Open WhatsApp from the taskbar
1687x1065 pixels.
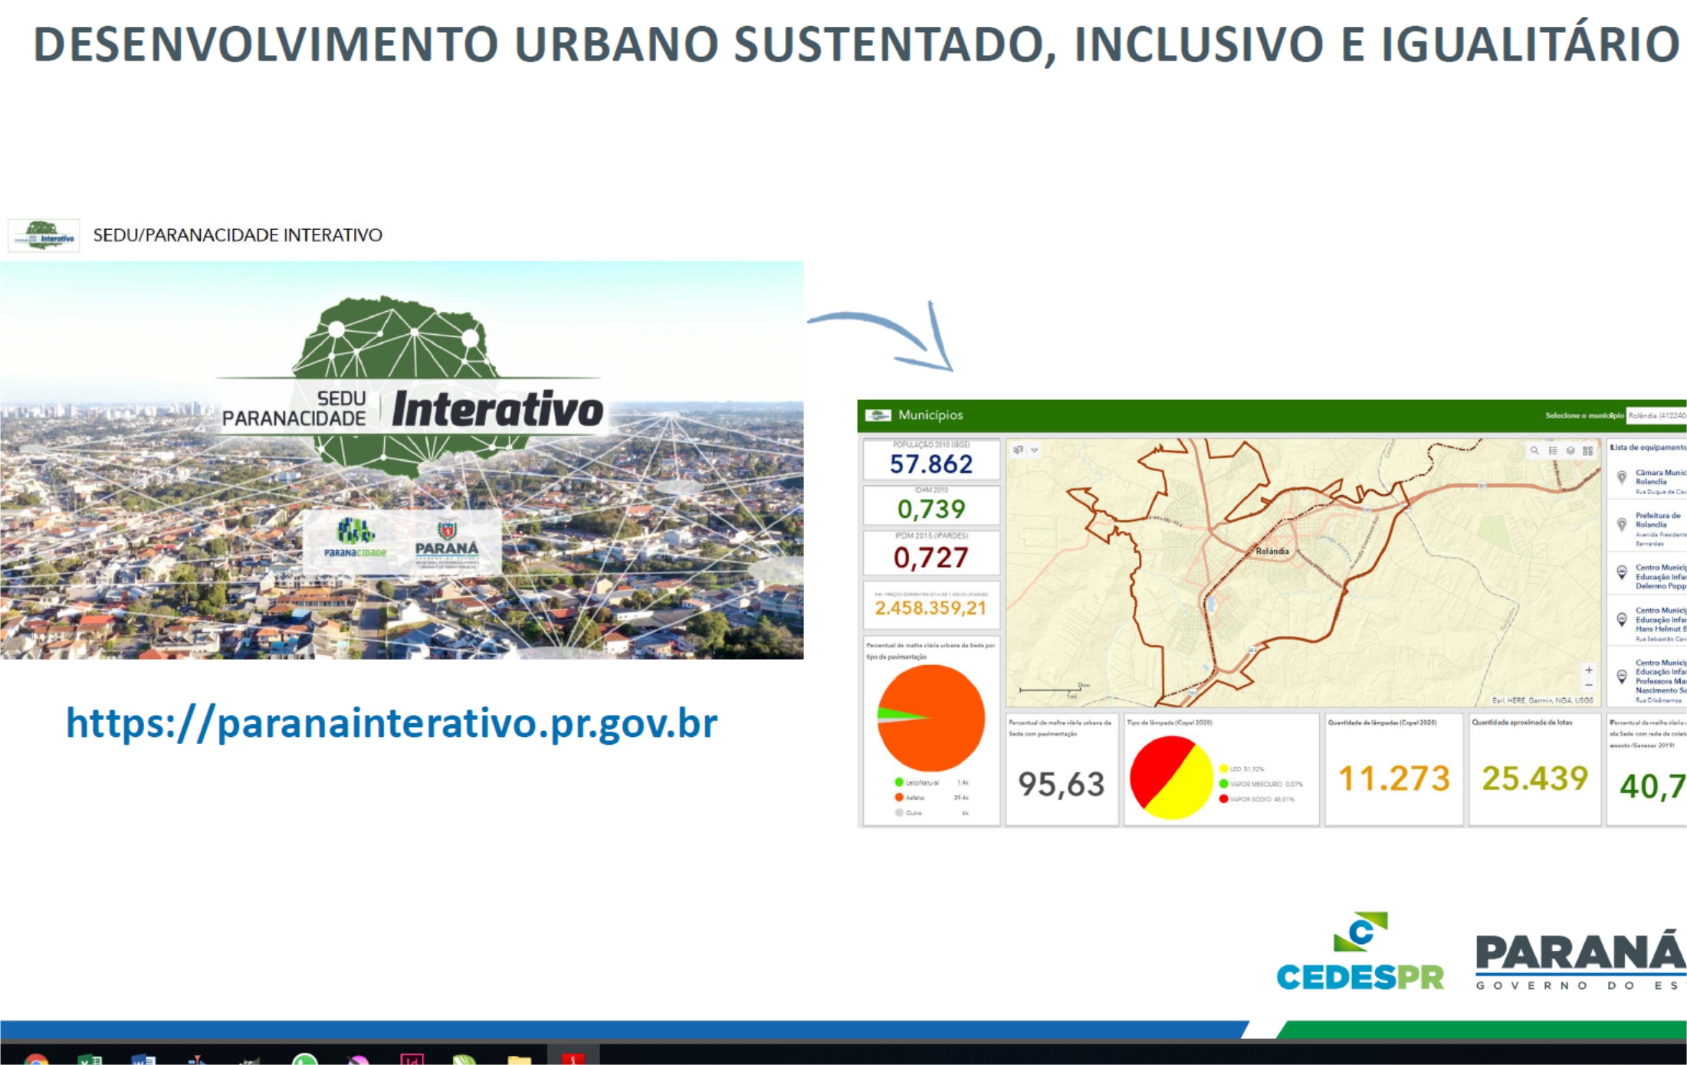[304, 1060]
